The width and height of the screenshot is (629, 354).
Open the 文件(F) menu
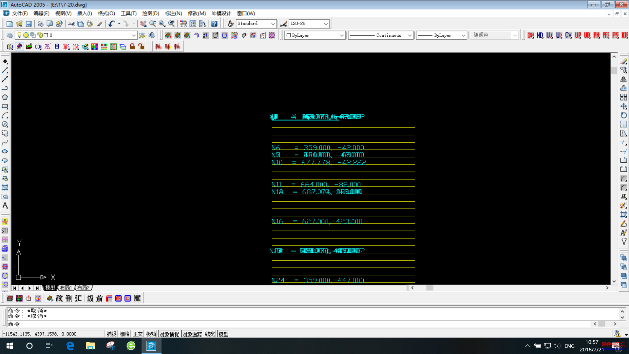[20, 13]
